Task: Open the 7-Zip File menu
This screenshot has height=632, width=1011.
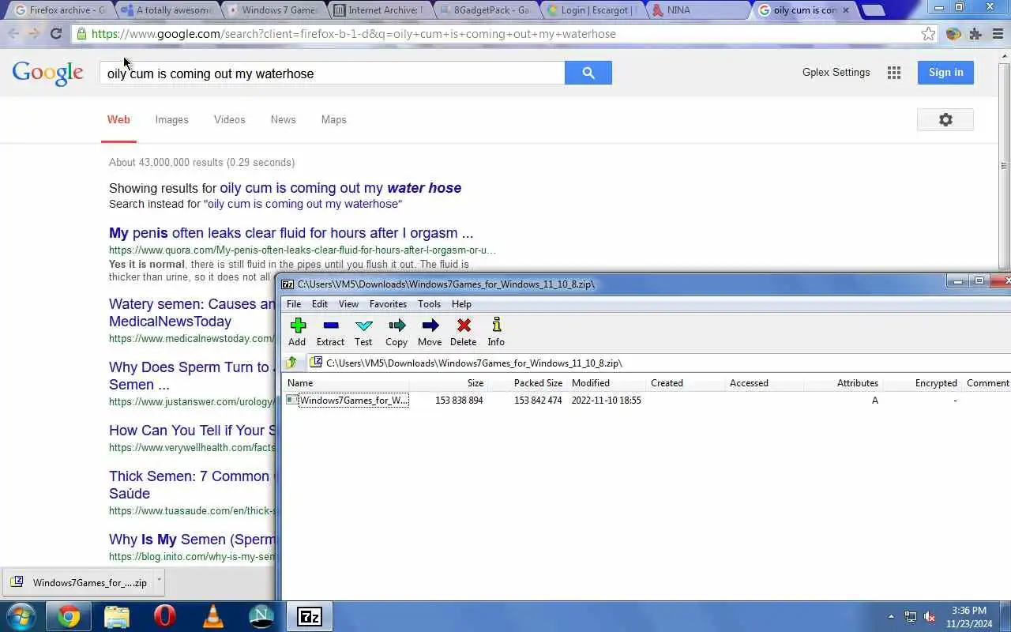Action: (x=294, y=303)
